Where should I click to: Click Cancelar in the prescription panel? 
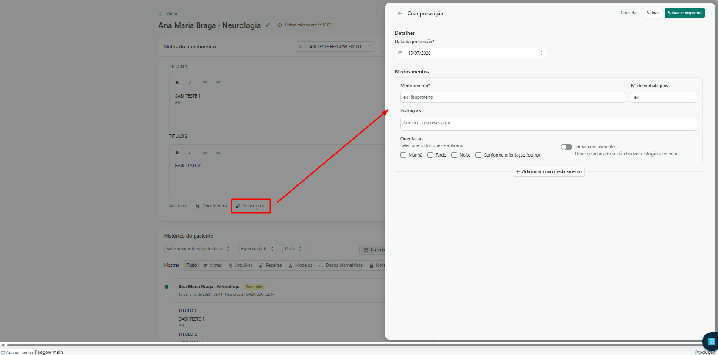tap(629, 13)
